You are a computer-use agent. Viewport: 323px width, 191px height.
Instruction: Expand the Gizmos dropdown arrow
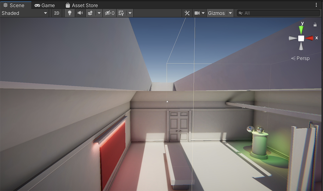(230, 13)
